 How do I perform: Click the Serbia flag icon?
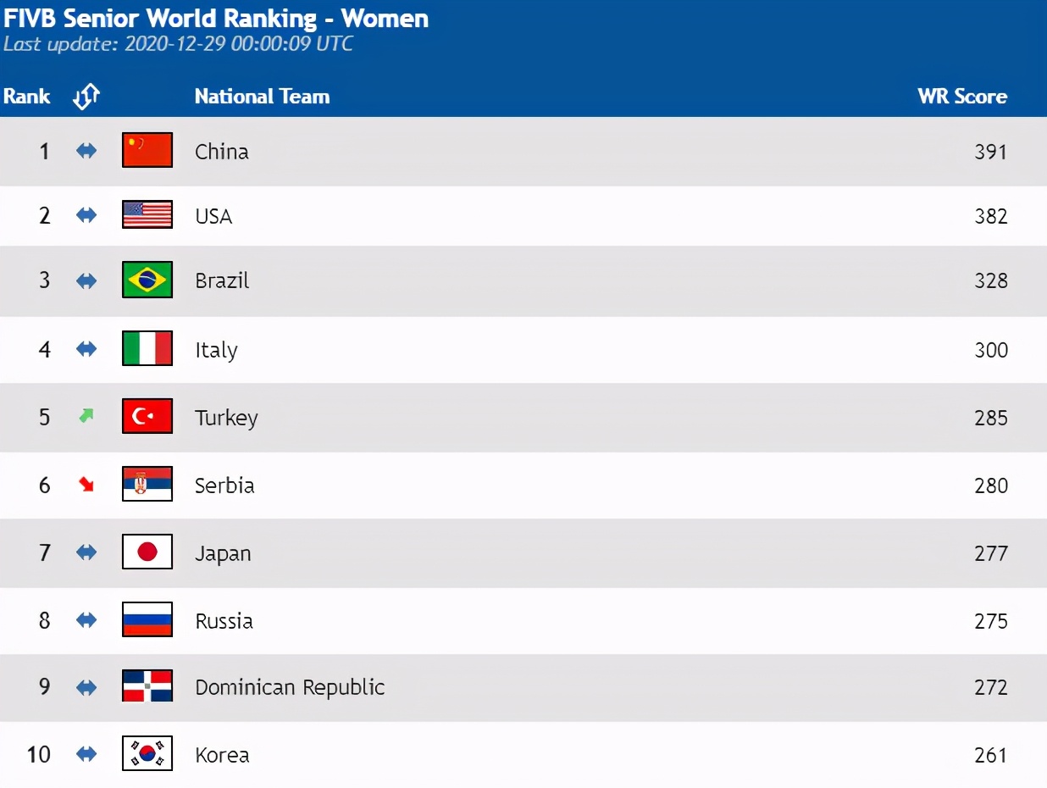point(147,484)
